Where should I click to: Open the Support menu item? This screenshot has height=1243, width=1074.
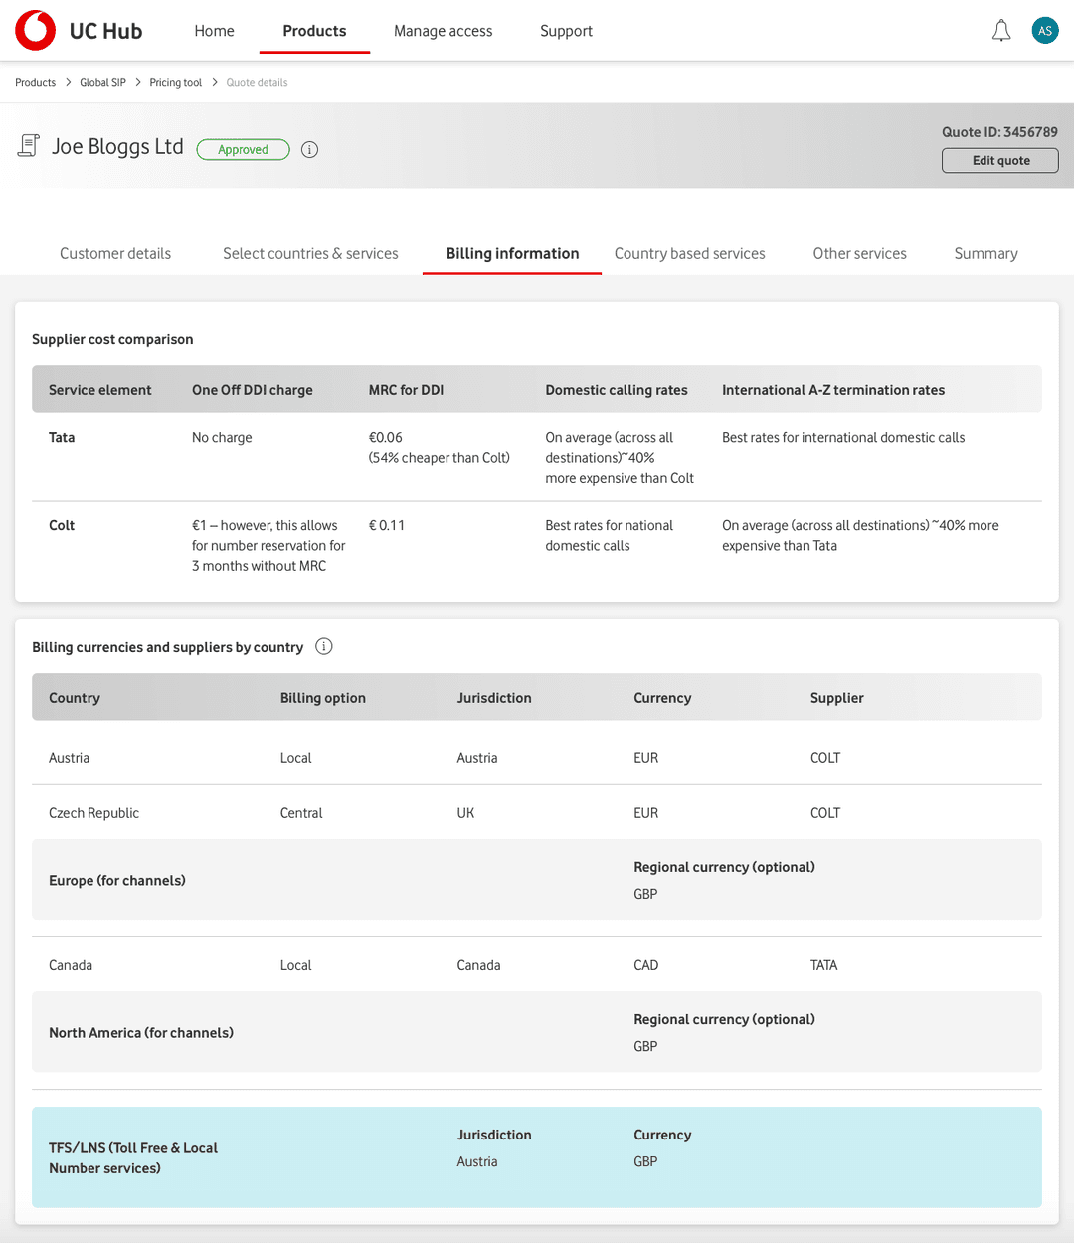[566, 31]
